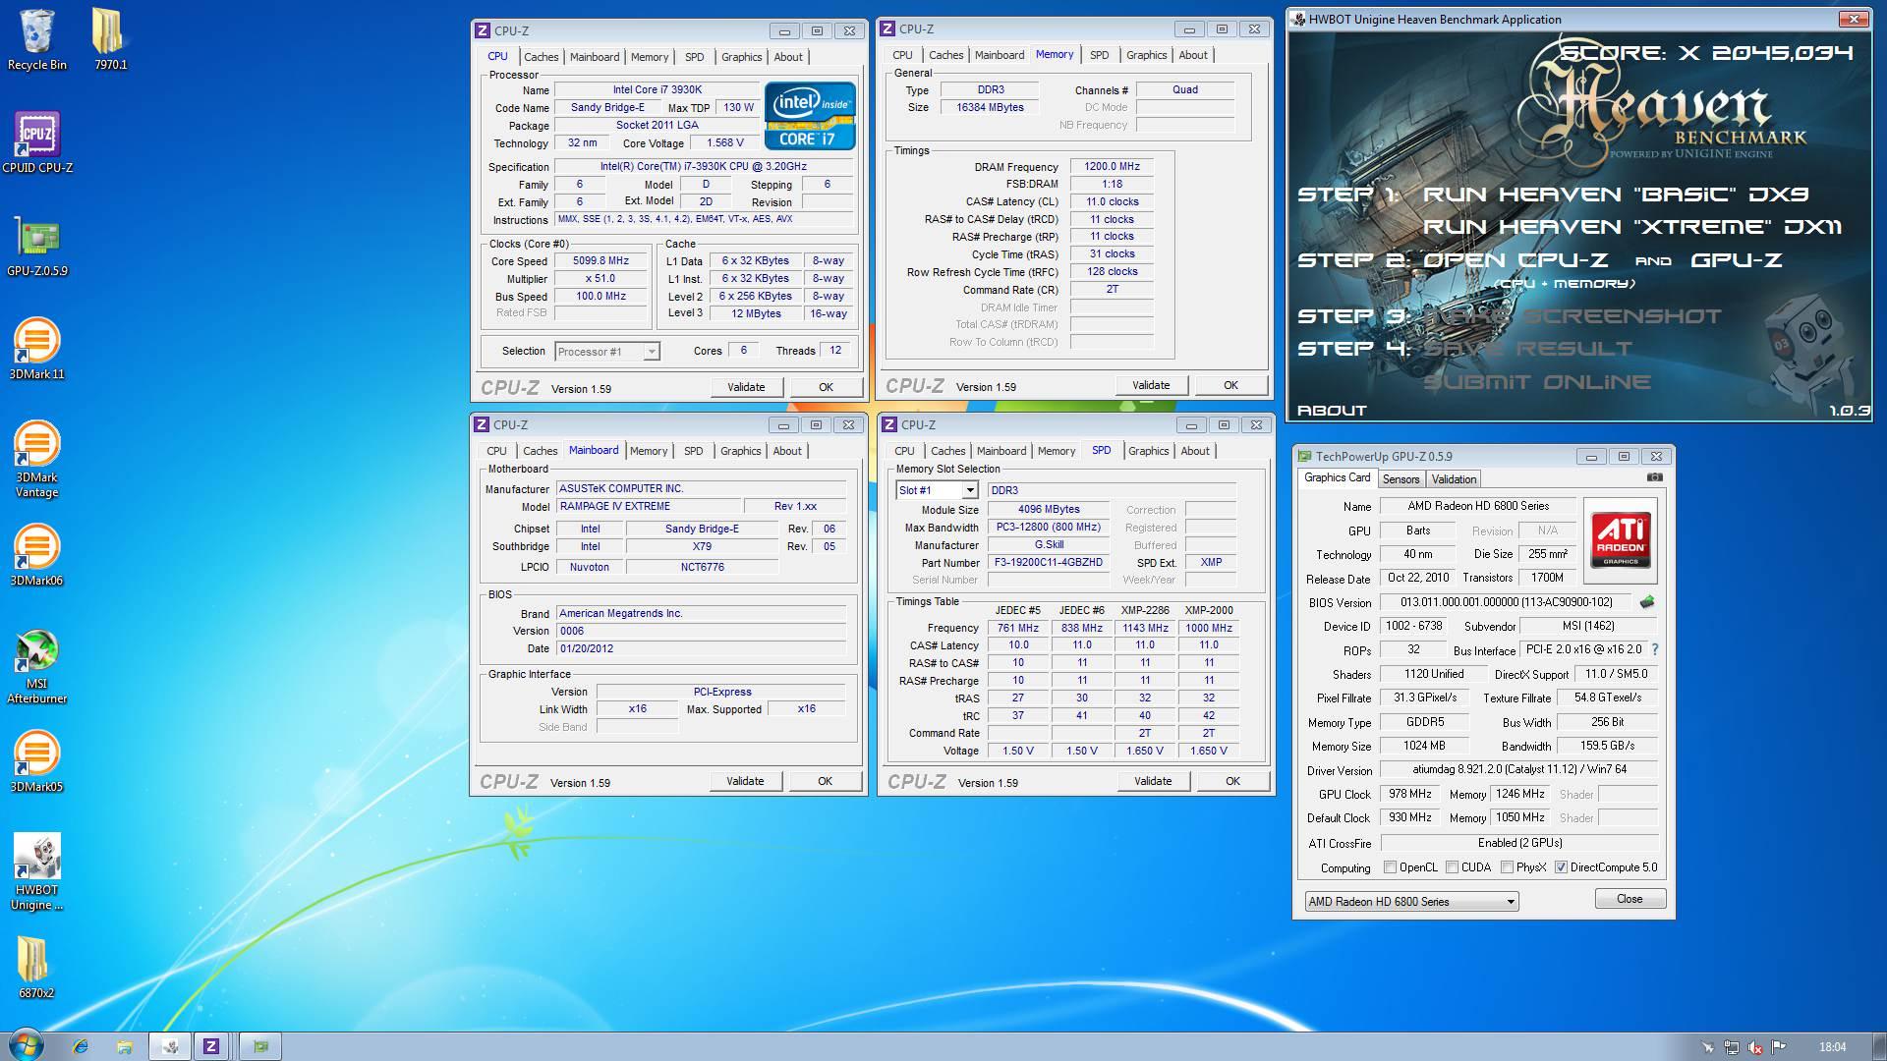1887x1061 pixels.
Task: Switch to Caches tab in CPU window
Action: 541,57
